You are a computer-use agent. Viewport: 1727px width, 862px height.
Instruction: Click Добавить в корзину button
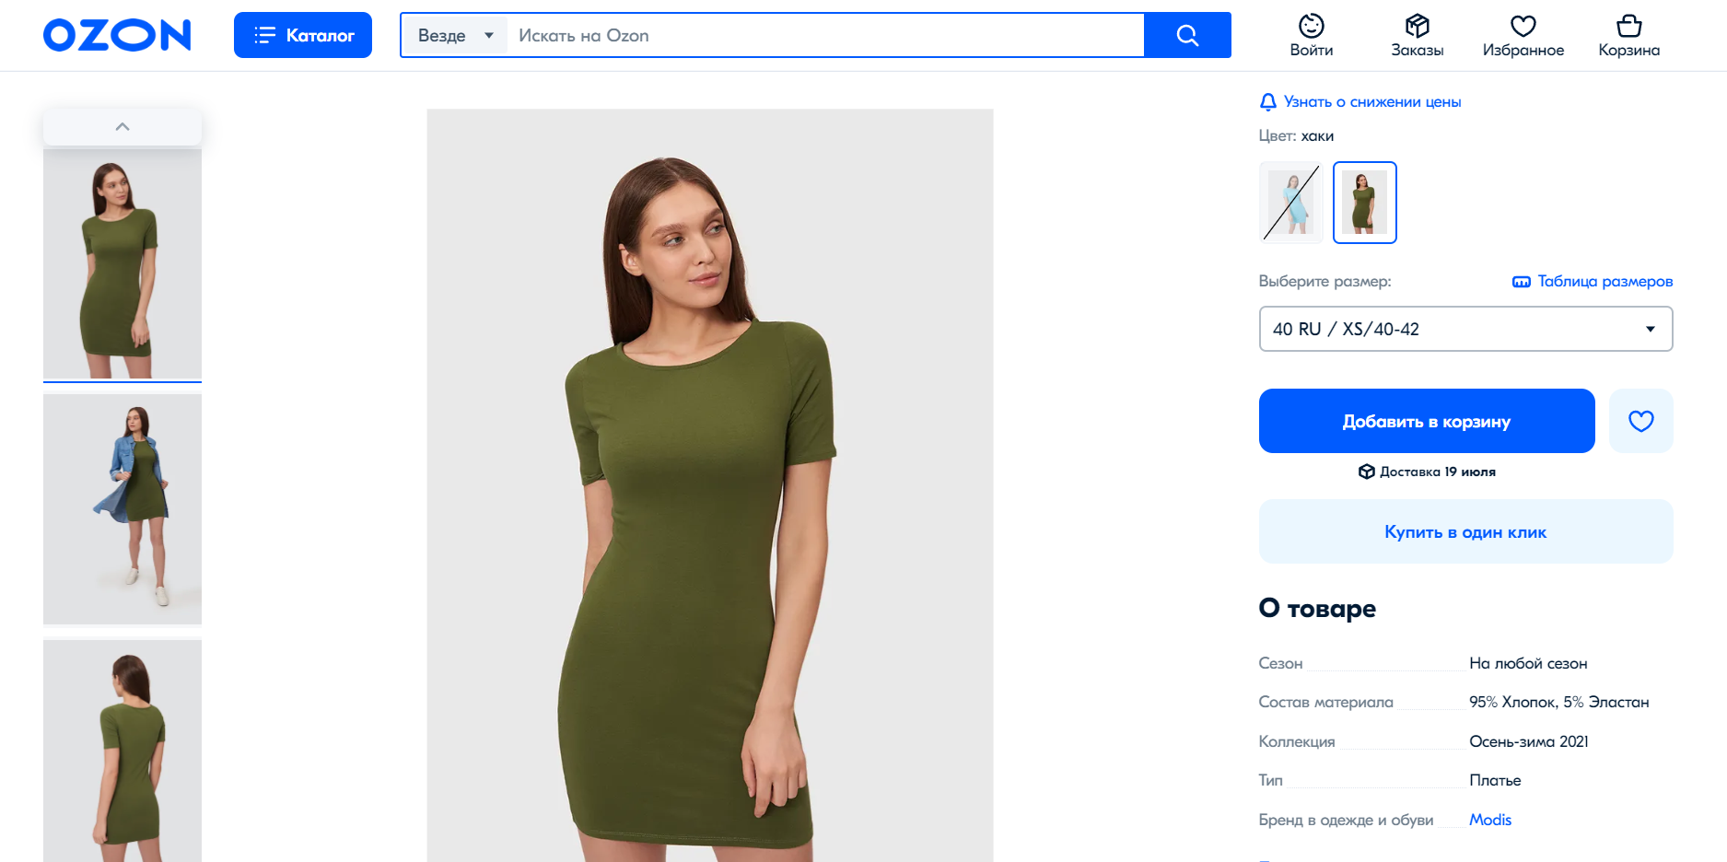pyautogui.click(x=1427, y=421)
